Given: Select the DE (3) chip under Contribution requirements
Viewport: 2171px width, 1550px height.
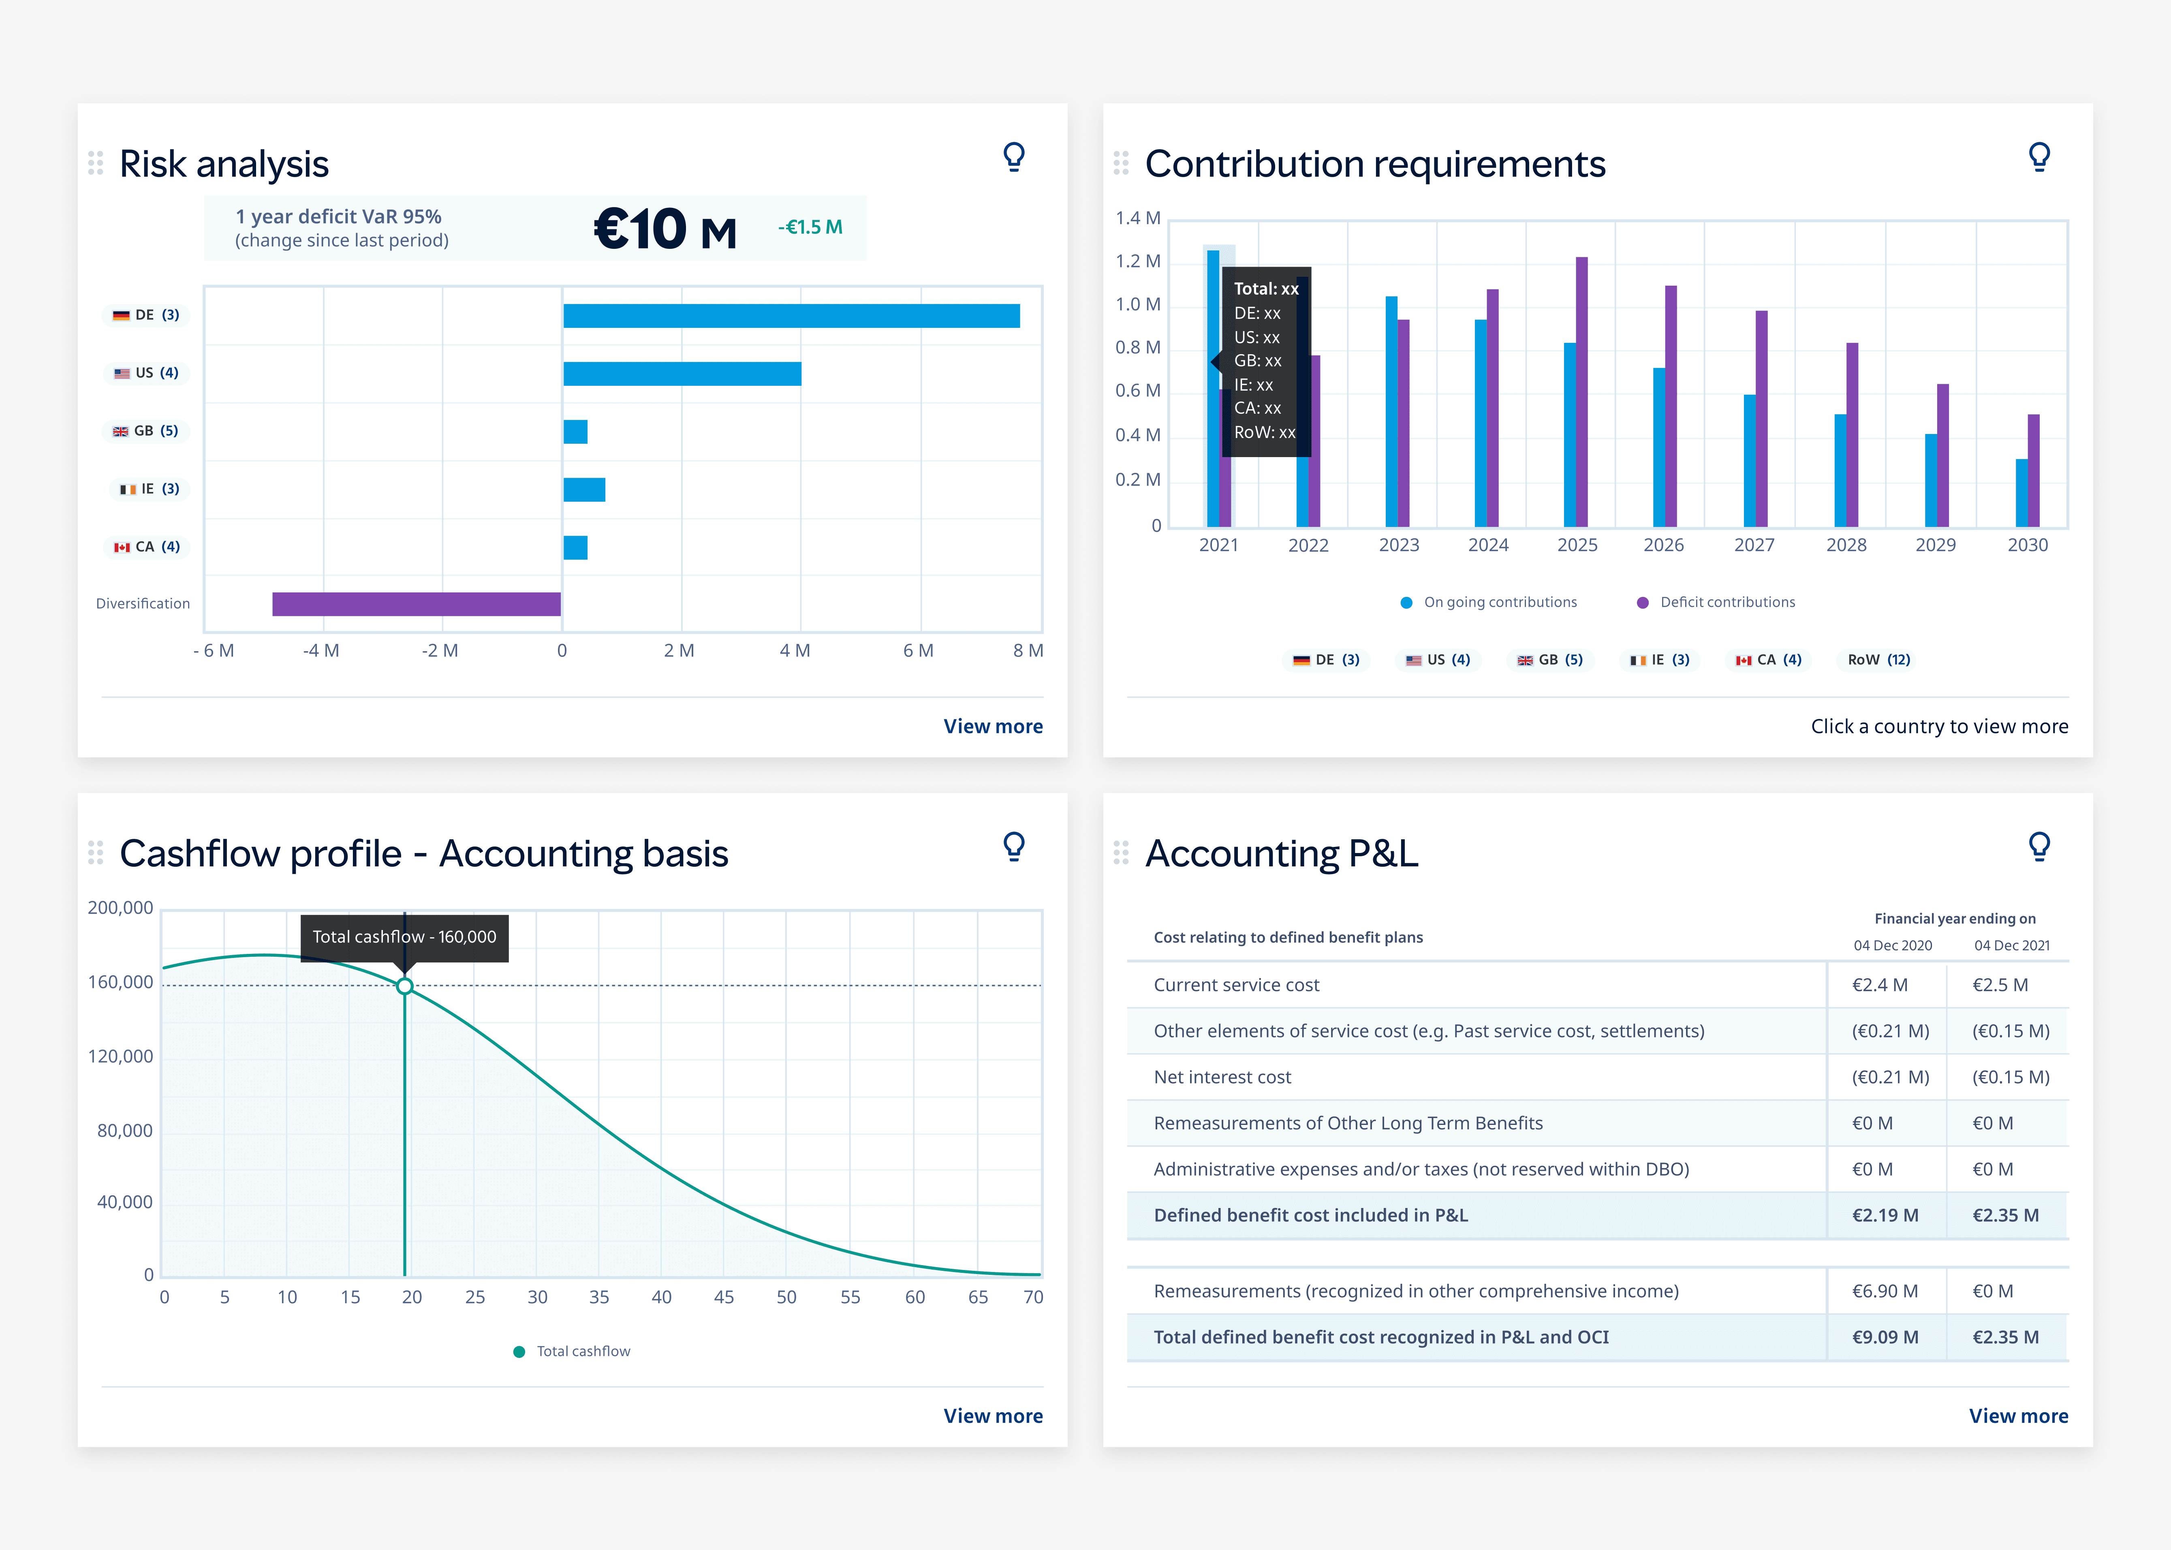Looking at the screenshot, I should 1327,660.
